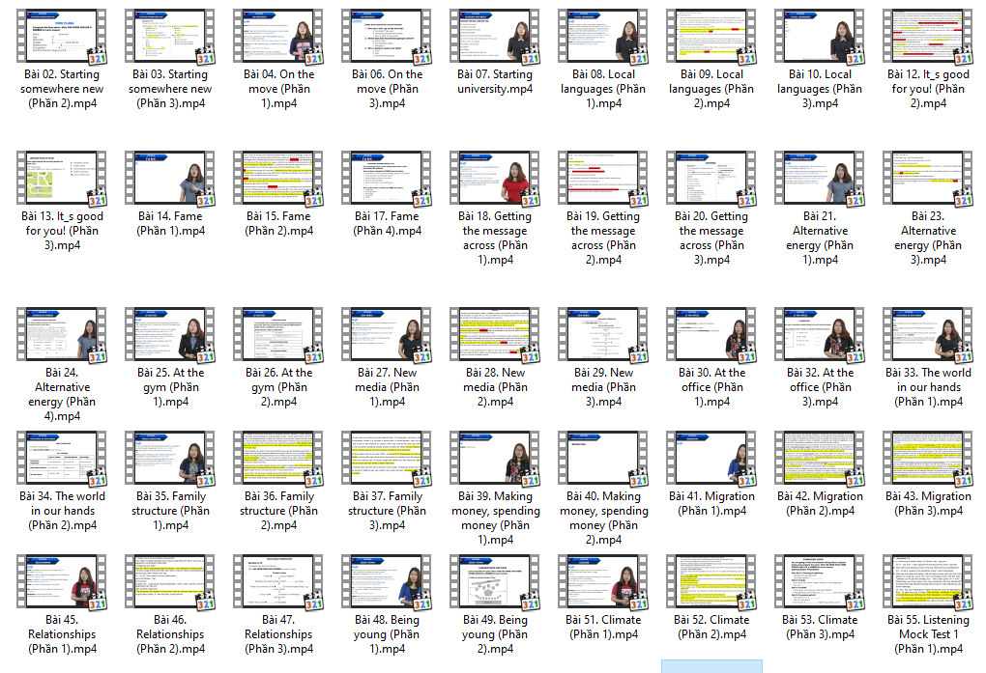
Task: Click the Bài 36 Family structure Phần 2 file name
Action: tap(277, 511)
